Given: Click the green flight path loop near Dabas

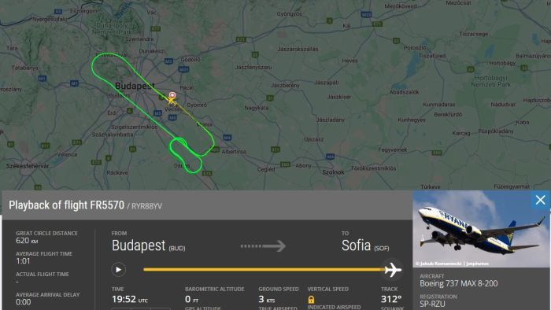Looking at the screenshot, I should pos(186,156).
